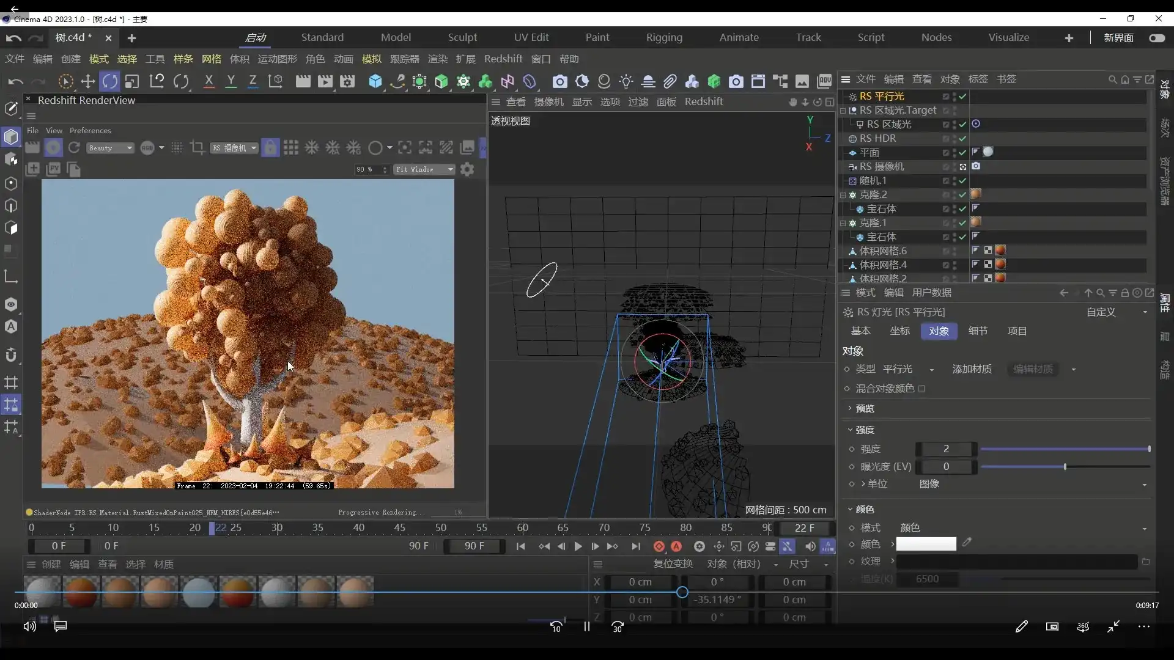Click the 添加材质 button
The height and width of the screenshot is (660, 1174).
tap(972, 369)
